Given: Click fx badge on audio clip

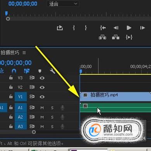Looking at the screenshot, I should coord(85,106).
